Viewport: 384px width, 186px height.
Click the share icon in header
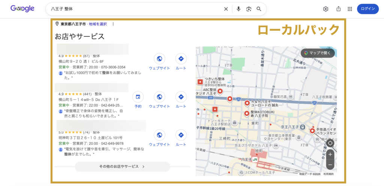339,9
